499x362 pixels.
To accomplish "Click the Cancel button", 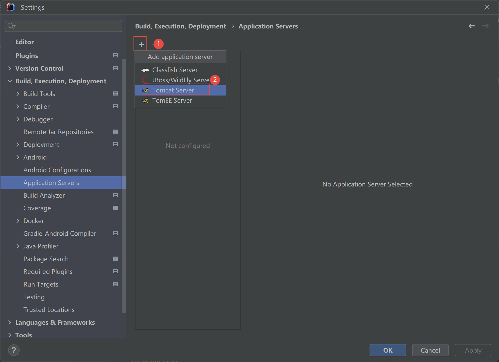I will click(x=430, y=350).
